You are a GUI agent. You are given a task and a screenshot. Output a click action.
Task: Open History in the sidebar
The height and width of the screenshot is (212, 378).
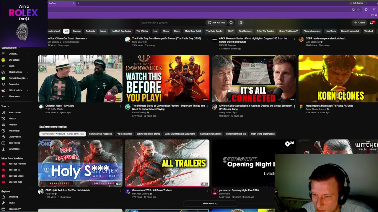click(x=12, y=119)
